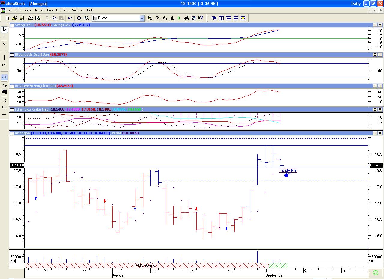384x279 pixels.
Task: Open SwingTrd pane's title-bar menu icon
Action: pyautogui.click(x=12, y=25)
